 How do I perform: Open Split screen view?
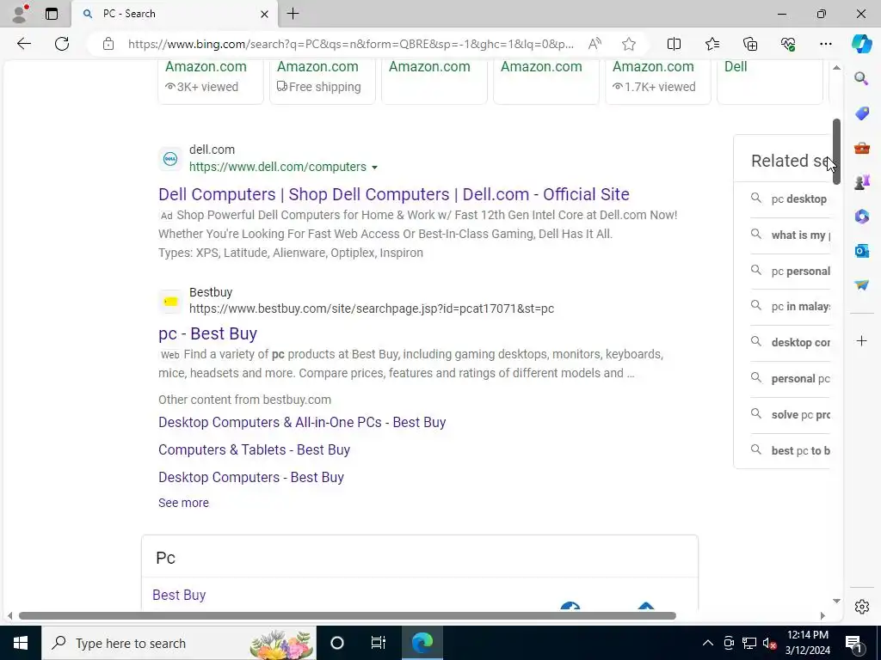[x=674, y=44]
